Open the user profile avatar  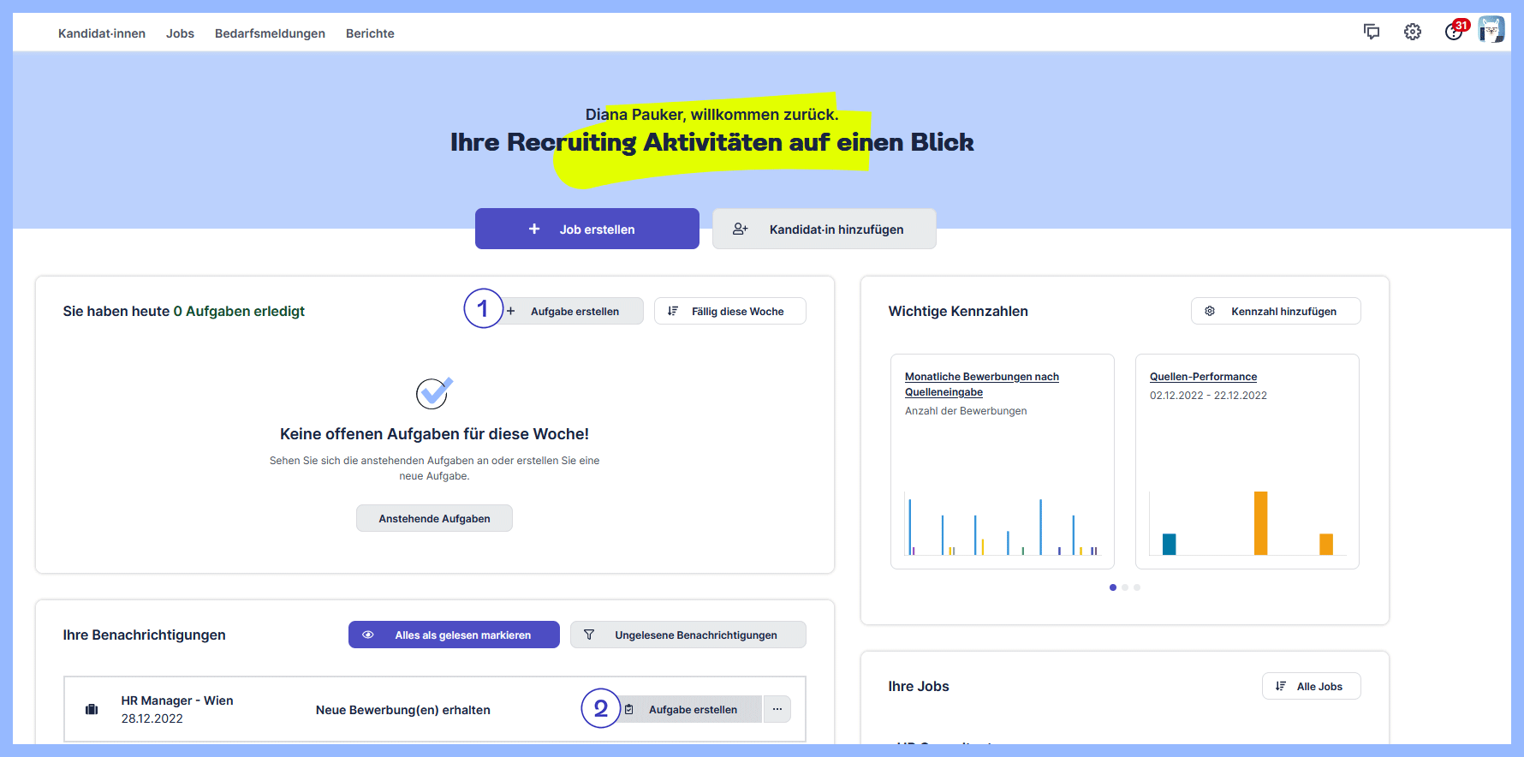pos(1491,30)
